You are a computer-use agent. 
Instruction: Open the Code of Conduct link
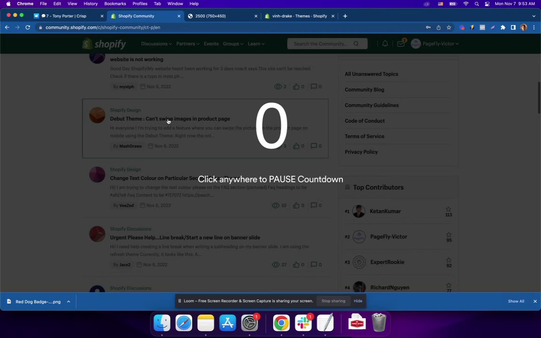coord(365,121)
